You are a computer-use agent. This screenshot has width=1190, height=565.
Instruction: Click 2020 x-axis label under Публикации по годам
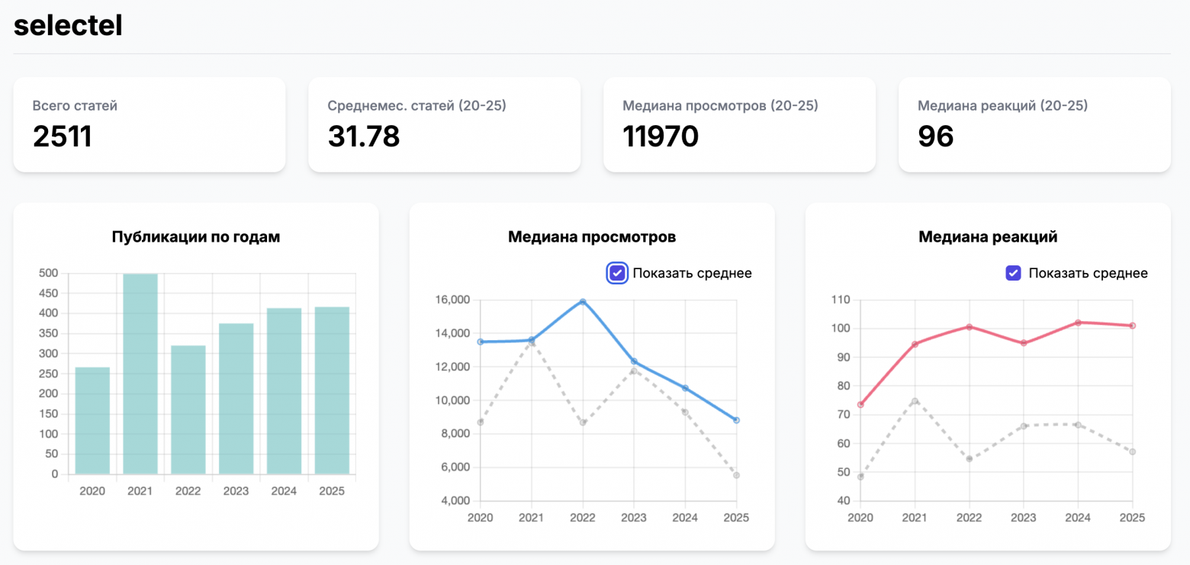coord(92,491)
